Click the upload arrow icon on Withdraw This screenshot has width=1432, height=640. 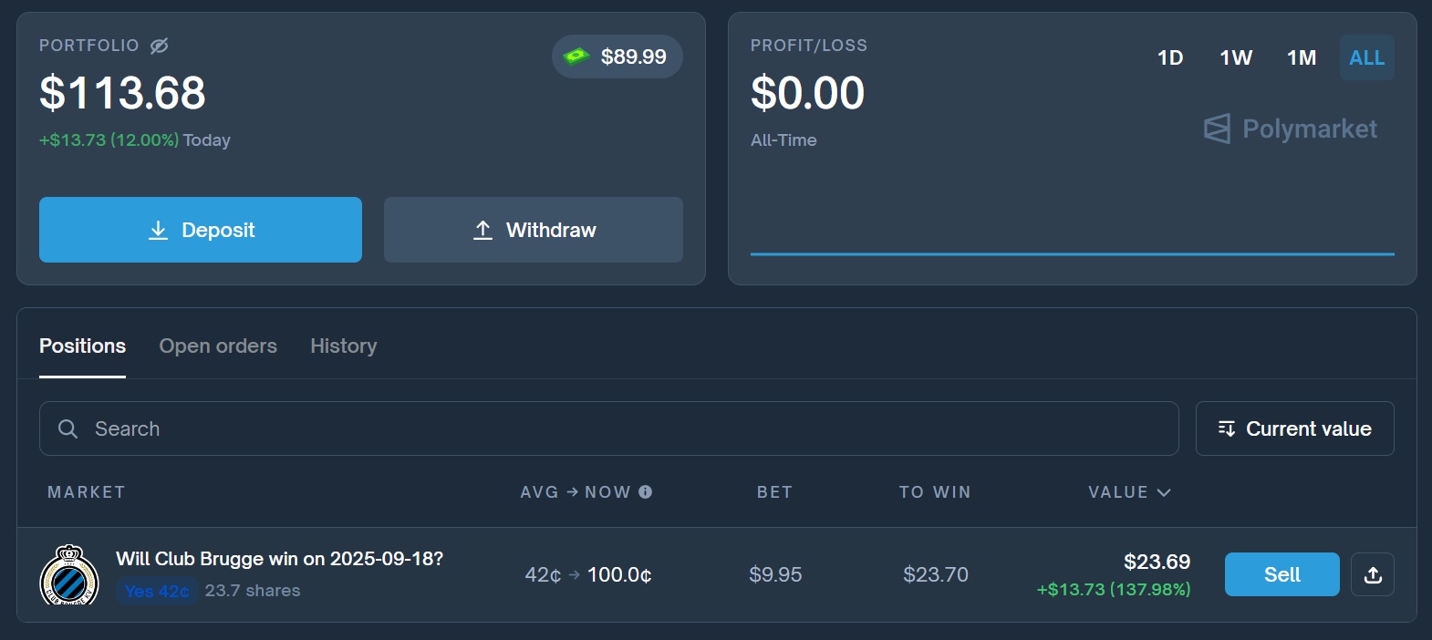coord(483,230)
